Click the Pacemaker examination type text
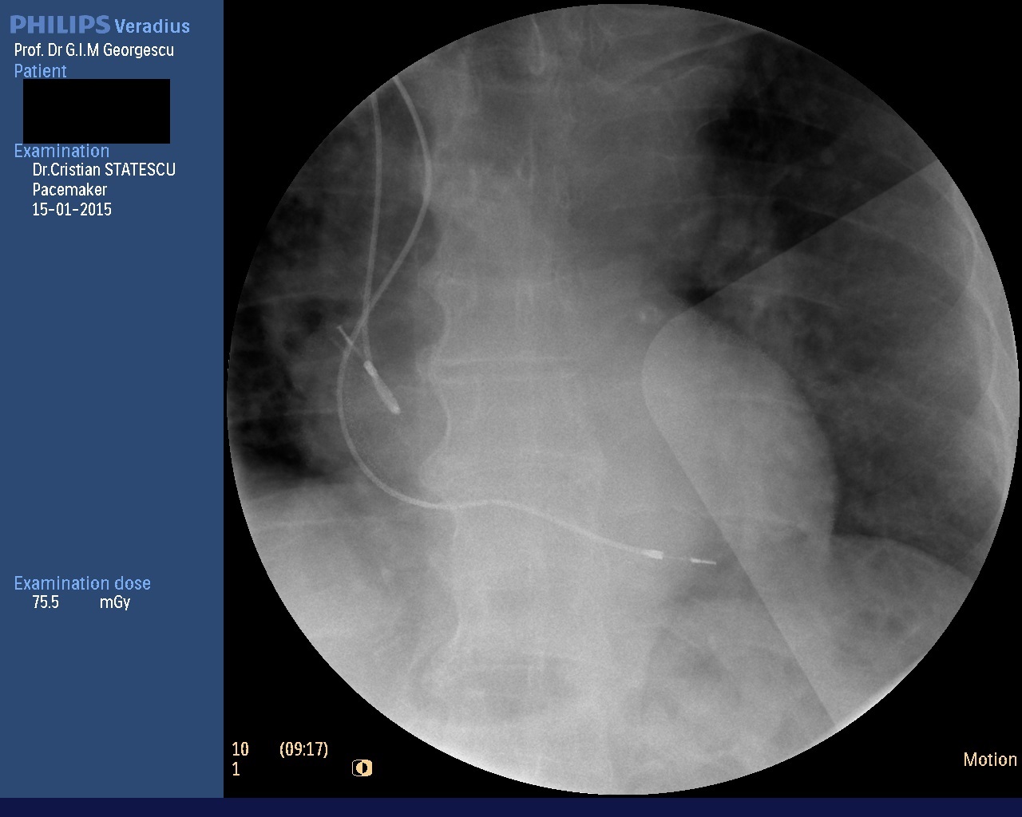The height and width of the screenshot is (817, 1022). point(69,190)
